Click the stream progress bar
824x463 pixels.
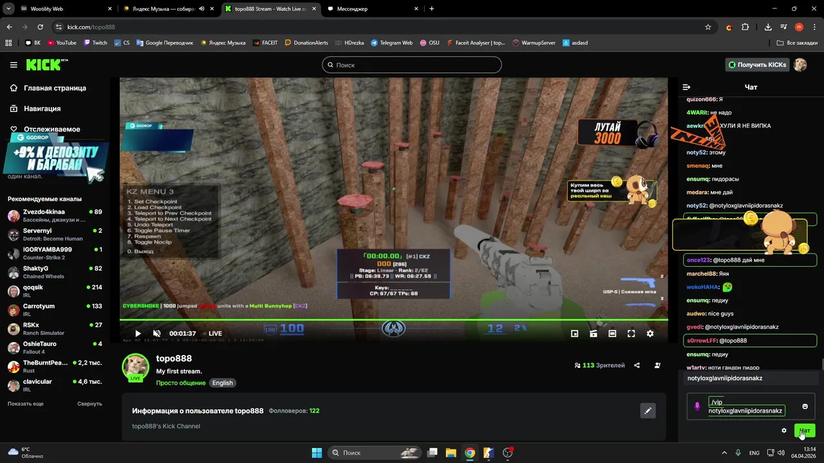click(x=393, y=320)
